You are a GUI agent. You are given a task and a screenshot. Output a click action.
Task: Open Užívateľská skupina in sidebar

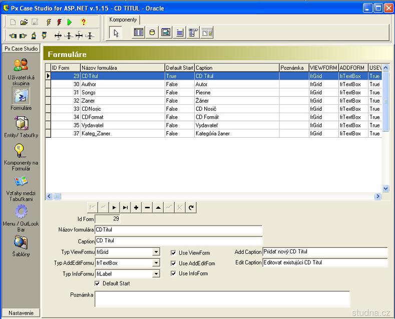21,72
